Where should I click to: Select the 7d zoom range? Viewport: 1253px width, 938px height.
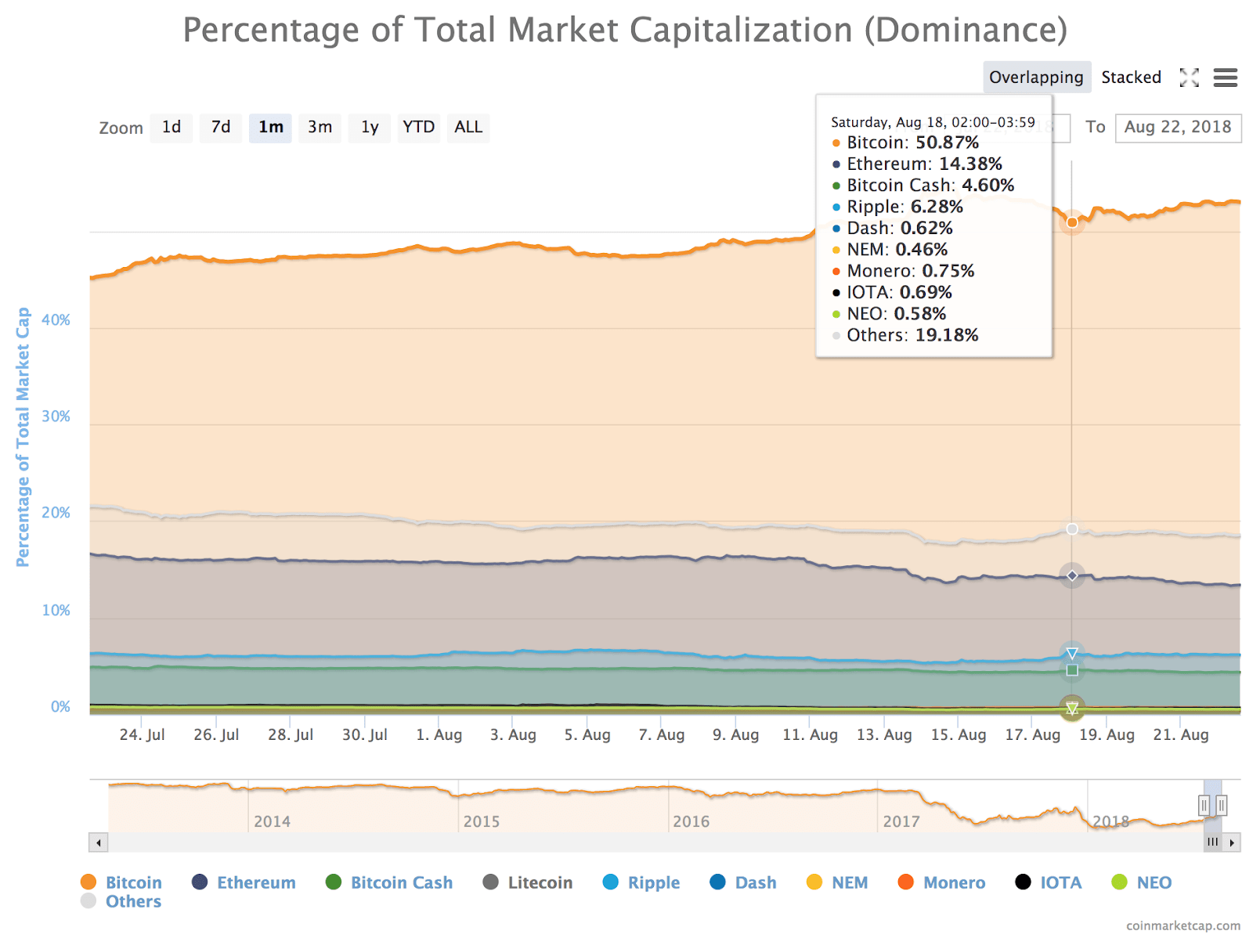pyautogui.click(x=220, y=128)
